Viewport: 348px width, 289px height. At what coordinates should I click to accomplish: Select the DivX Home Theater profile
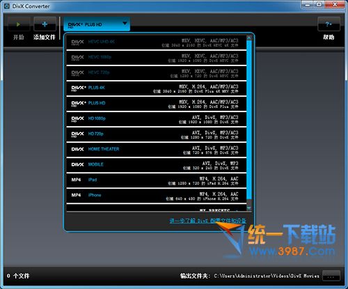157,150
